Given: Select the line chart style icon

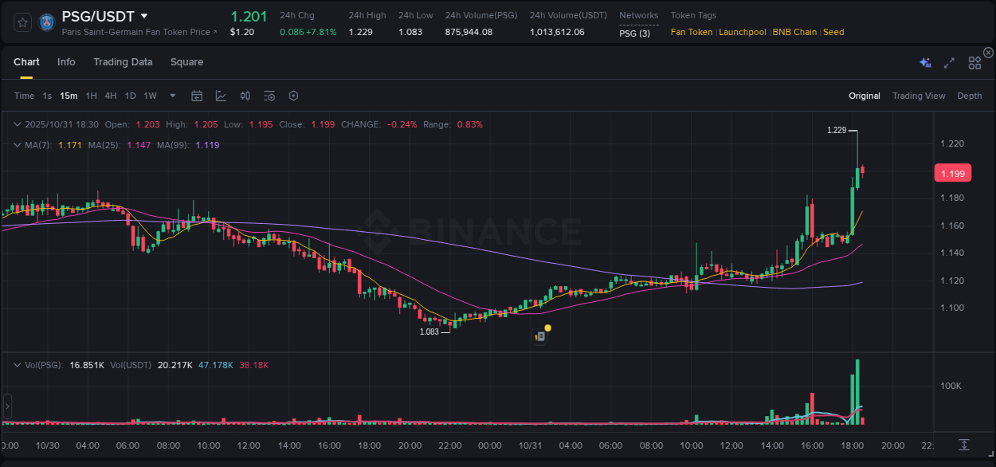Looking at the screenshot, I should (221, 96).
